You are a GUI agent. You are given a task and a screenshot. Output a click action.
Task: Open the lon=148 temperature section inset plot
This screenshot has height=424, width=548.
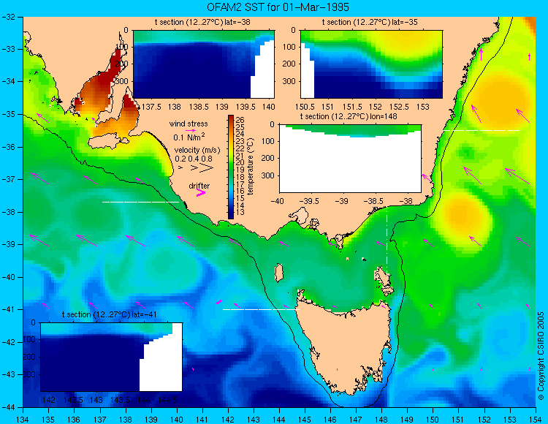350,159
